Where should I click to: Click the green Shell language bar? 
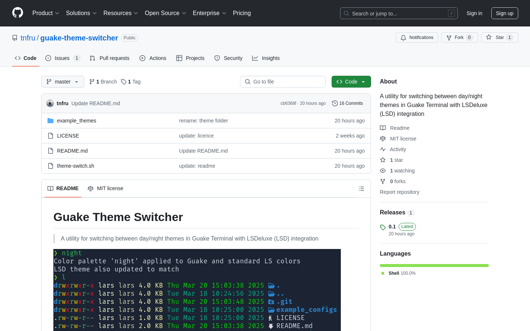[434, 266]
